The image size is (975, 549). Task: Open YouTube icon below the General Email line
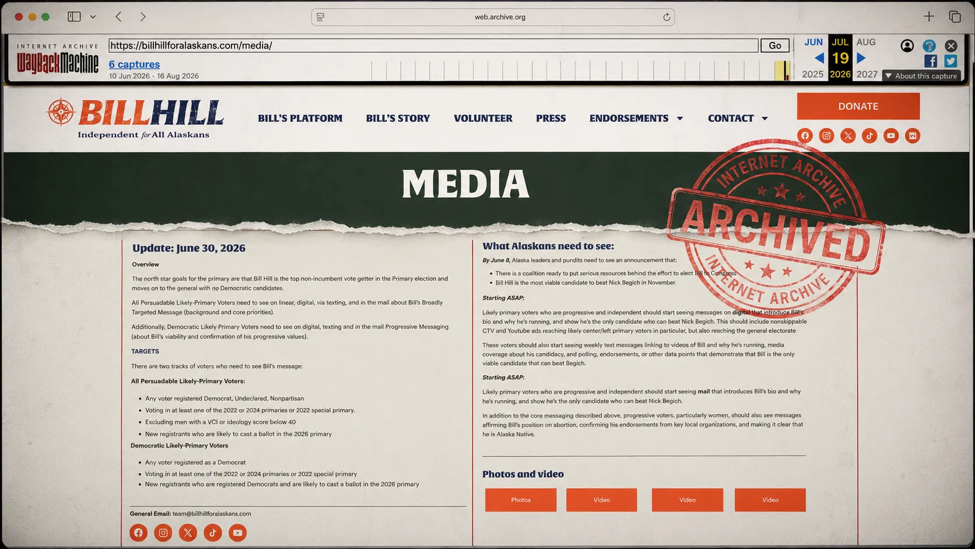pyautogui.click(x=237, y=533)
